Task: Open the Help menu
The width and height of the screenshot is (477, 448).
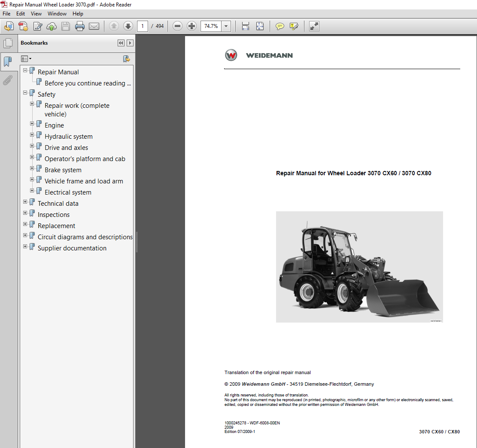Action: [x=78, y=14]
